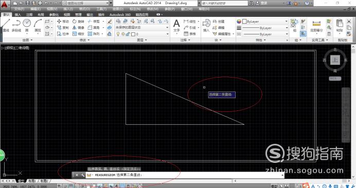
Task: Select the Polyline (多段线) tool
Action: (x=16, y=26)
